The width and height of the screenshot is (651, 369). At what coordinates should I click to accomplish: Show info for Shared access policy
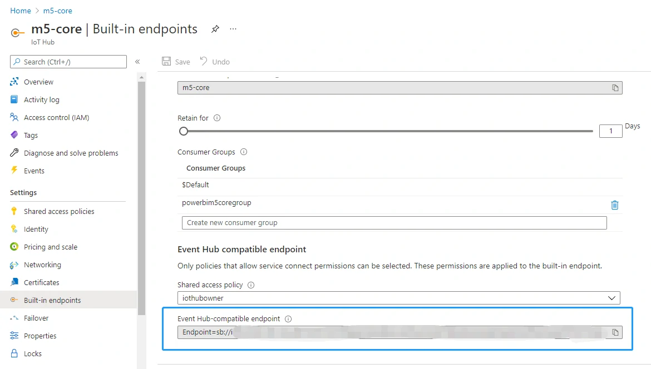pyautogui.click(x=251, y=285)
